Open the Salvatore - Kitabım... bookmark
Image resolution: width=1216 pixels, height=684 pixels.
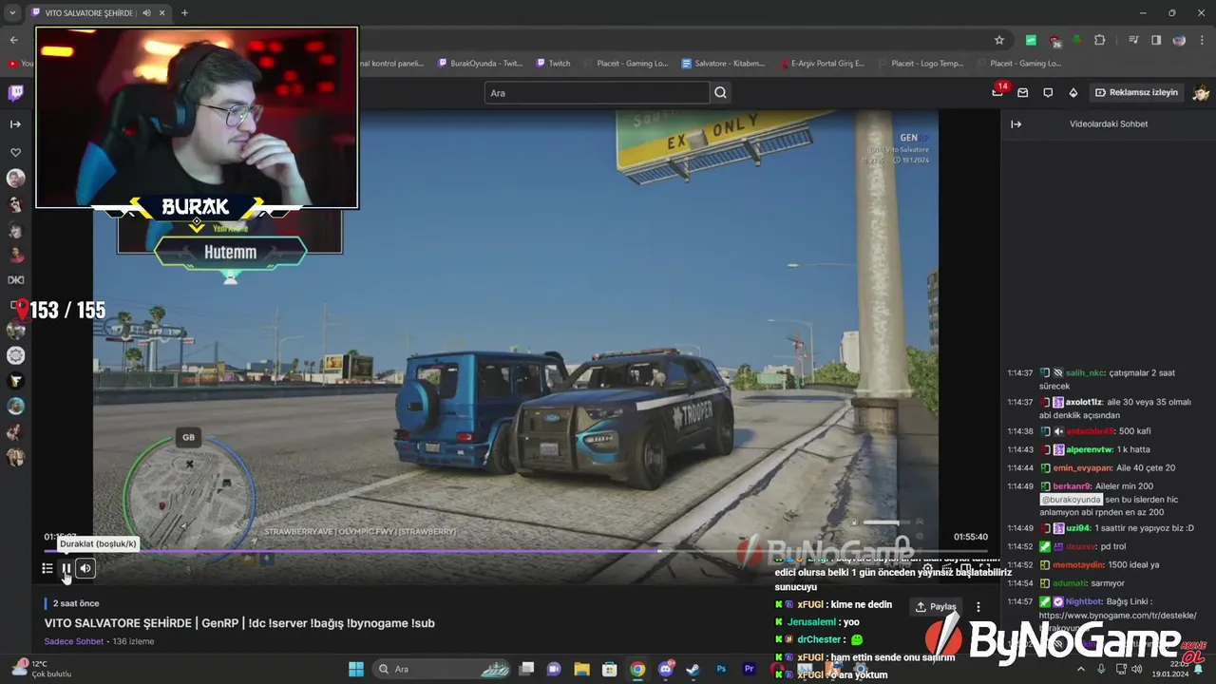723,64
